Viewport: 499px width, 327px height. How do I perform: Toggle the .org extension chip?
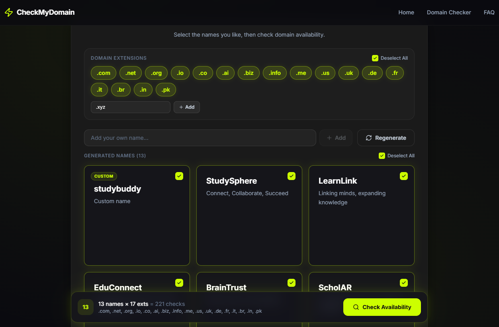point(157,73)
